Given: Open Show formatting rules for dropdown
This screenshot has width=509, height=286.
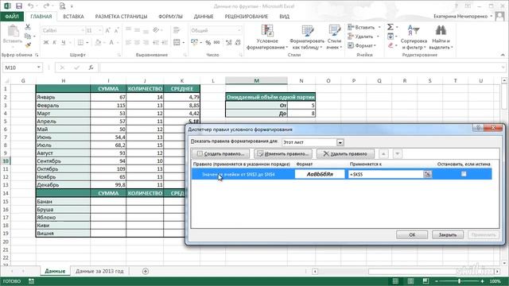Looking at the screenshot, I should 340,142.
